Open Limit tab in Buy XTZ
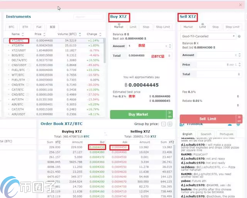The height and width of the screenshot is (198, 247). [x=133, y=27]
